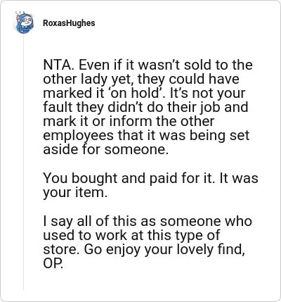Click the line 'fault they didn't do their job and'
The height and width of the screenshot is (302, 281).
[x=145, y=107]
